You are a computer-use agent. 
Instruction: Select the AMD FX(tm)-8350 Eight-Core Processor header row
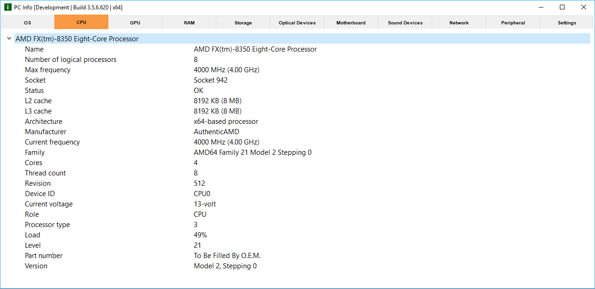(x=302, y=39)
